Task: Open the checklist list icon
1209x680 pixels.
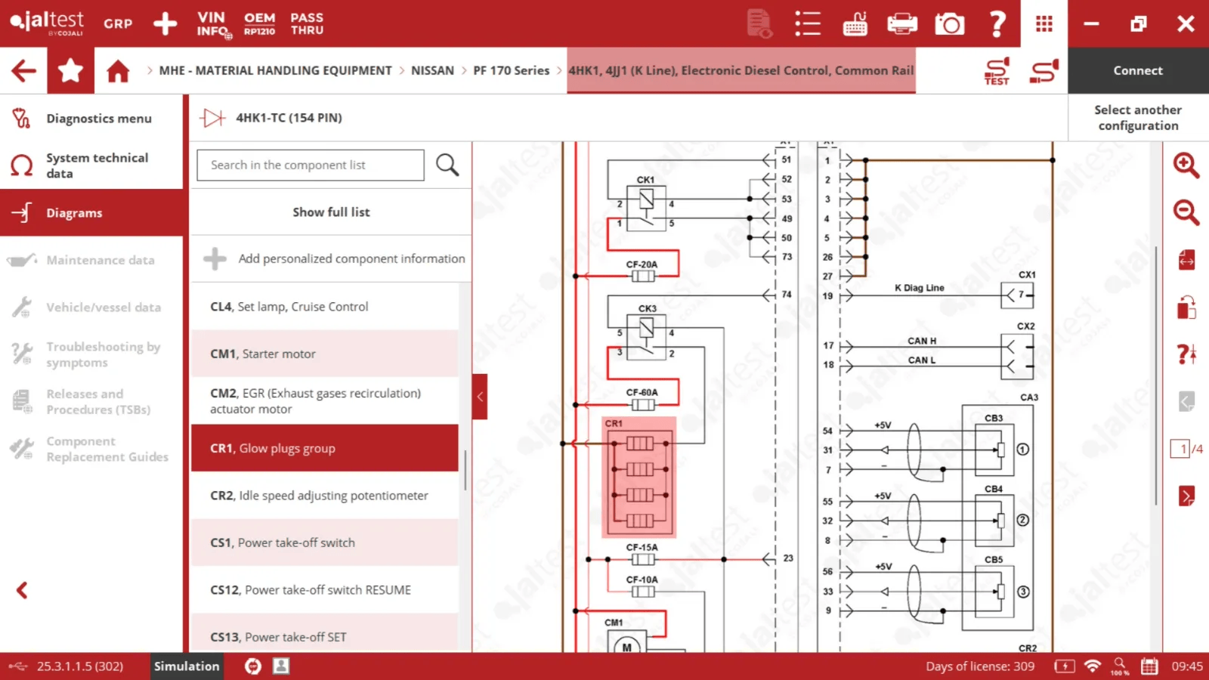Action: 807,23
